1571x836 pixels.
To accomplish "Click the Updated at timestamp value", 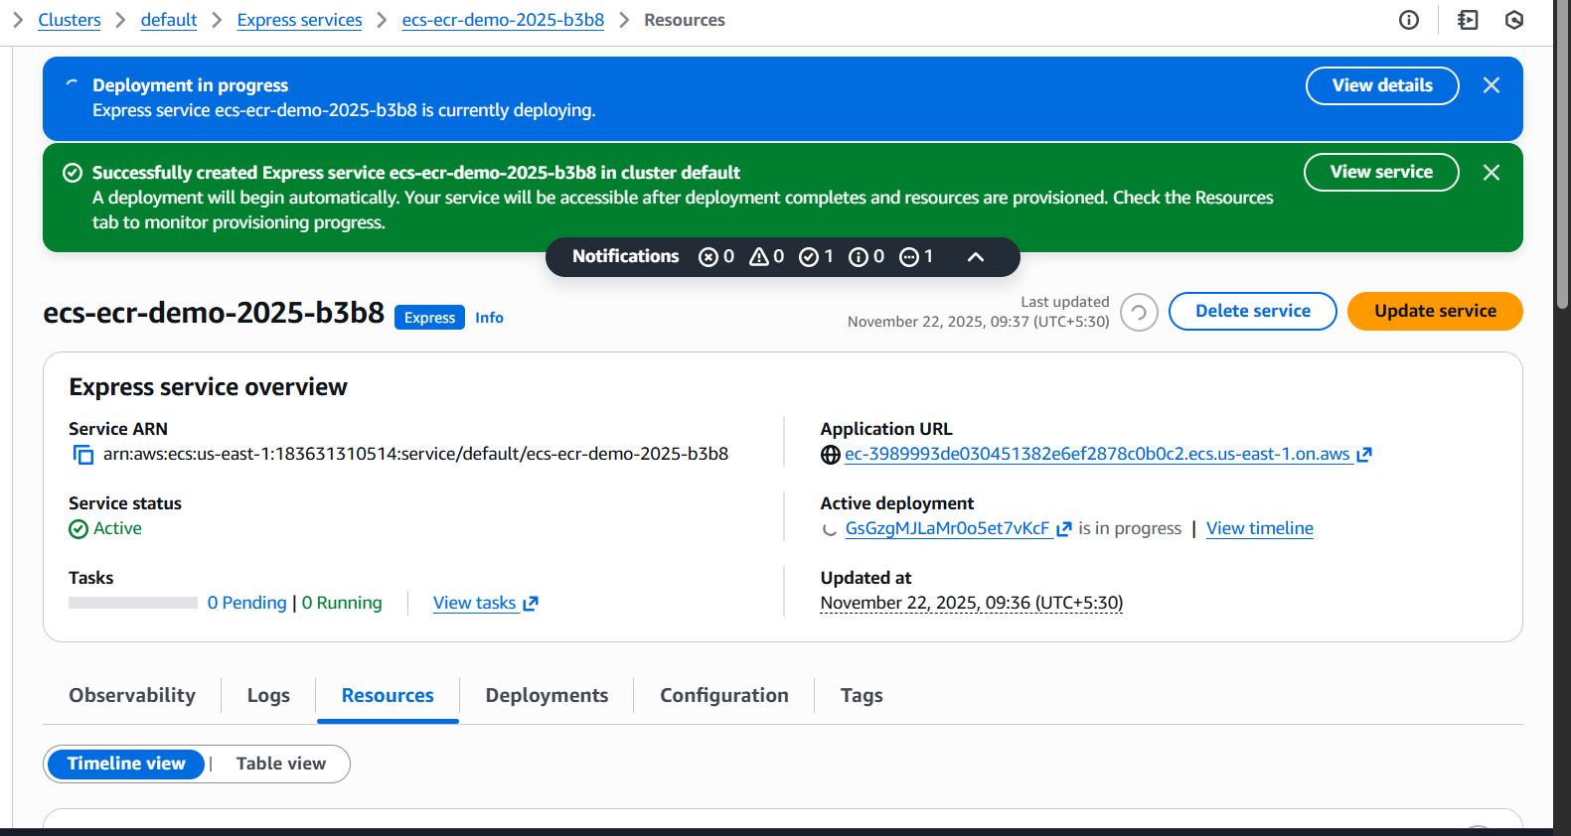I will [972, 603].
